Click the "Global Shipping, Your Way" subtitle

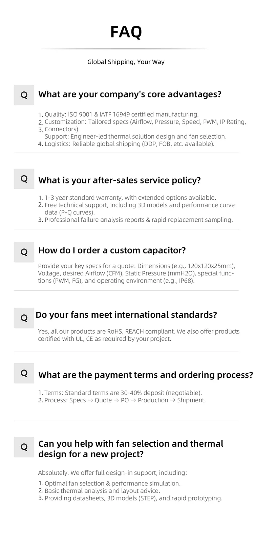126,62
